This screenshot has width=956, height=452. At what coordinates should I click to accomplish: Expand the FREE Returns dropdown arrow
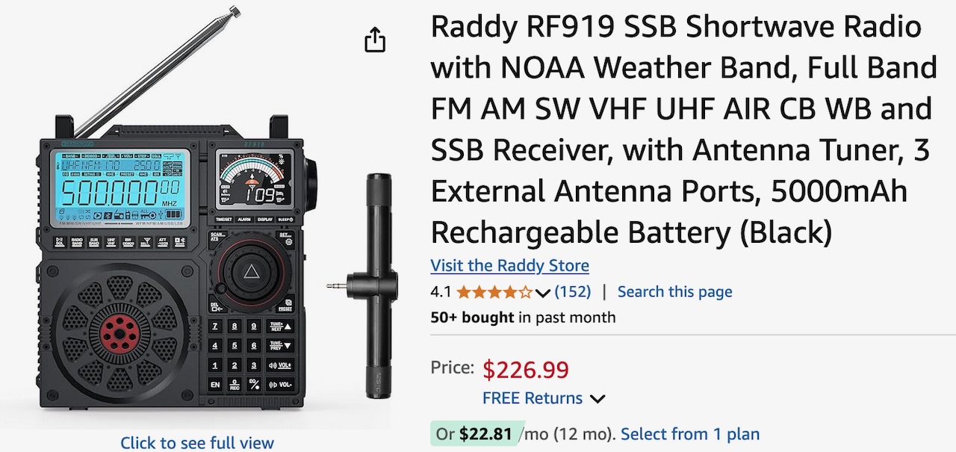[x=597, y=399]
